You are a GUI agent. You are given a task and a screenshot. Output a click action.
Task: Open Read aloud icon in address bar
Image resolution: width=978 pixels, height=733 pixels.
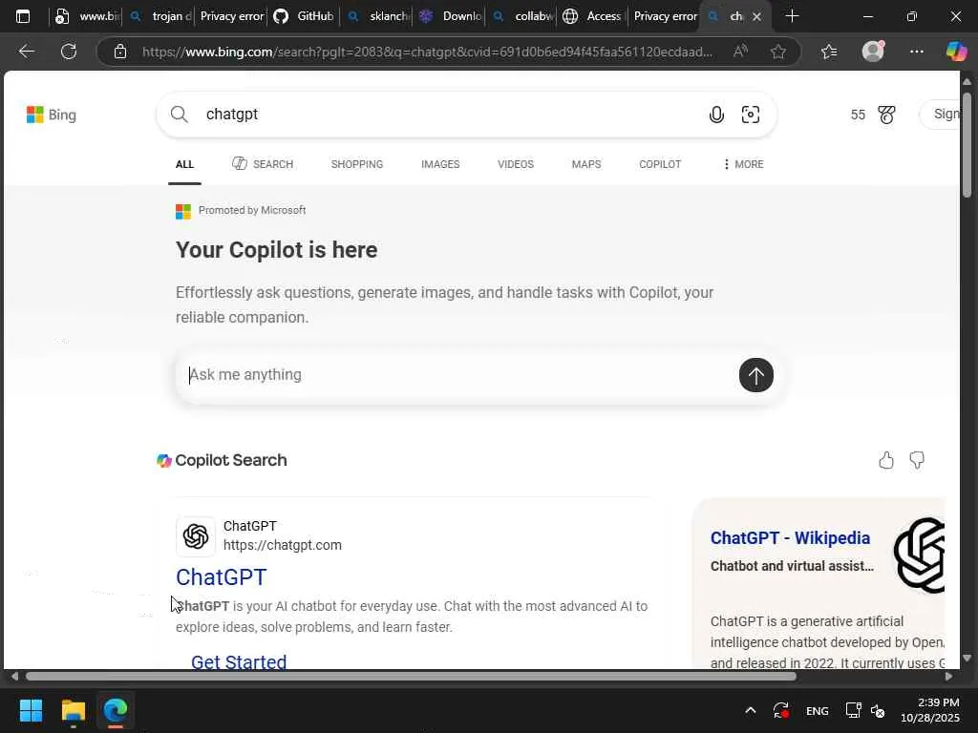(740, 52)
